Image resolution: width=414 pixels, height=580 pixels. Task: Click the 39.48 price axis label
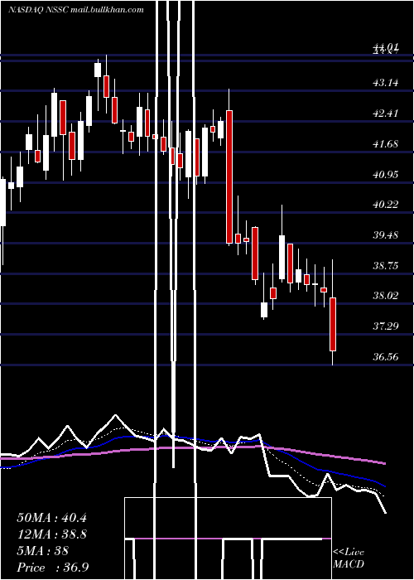click(x=386, y=234)
